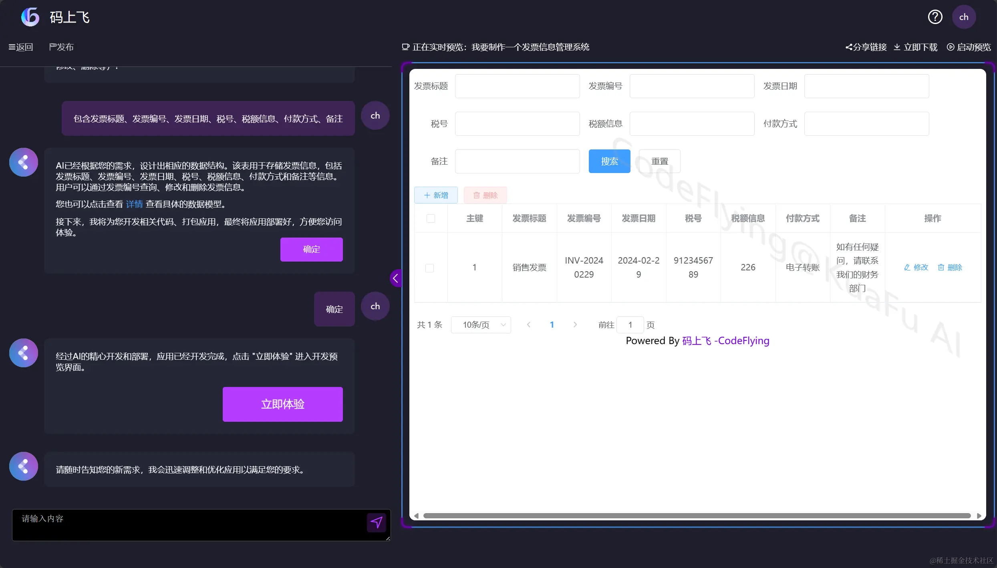The width and height of the screenshot is (997, 568).
Task: Click the 发票标题 search input field
Action: pos(517,86)
